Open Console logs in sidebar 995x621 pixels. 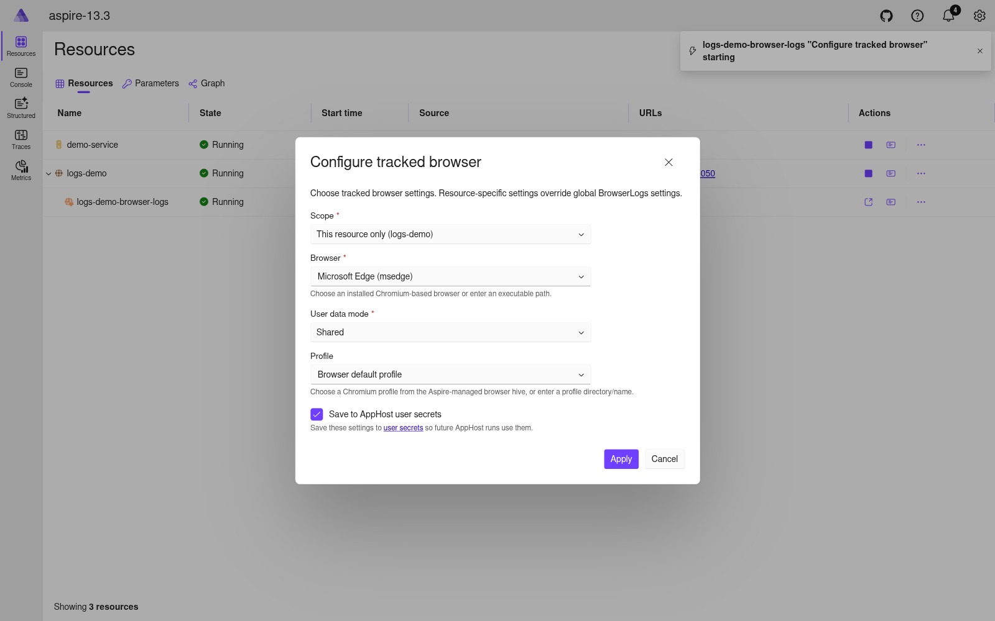[x=21, y=78]
